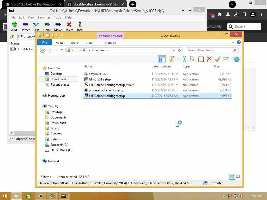The height and width of the screenshot is (200, 267).
Task: Click the Extract icon in 7-Zip
Action: click(x=25, y=25)
